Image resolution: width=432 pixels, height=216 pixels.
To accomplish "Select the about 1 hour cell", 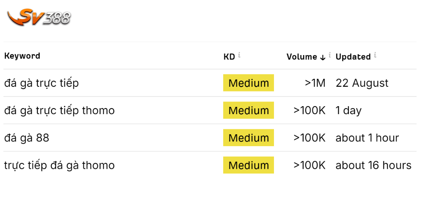I will pyautogui.click(x=368, y=138).
